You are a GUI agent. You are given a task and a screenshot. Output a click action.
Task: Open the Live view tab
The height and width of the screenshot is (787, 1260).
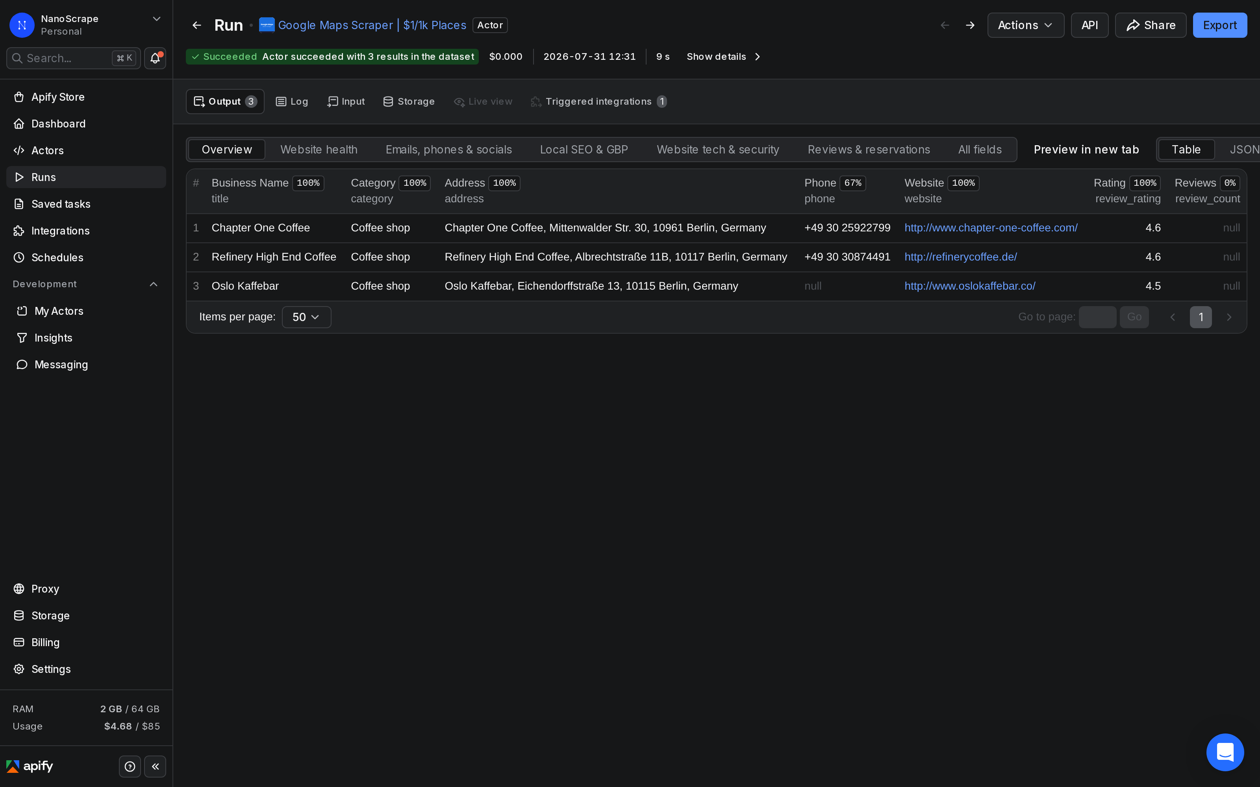(x=483, y=102)
